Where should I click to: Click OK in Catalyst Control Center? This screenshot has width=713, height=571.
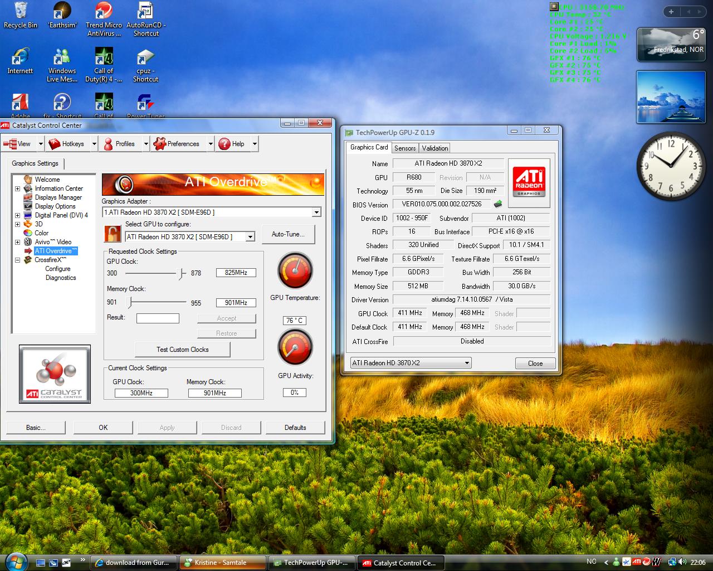pyautogui.click(x=103, y=428)
